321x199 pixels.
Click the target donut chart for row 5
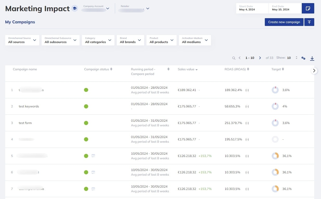click(x=275, y=156)
